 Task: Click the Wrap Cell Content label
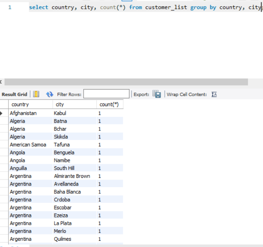(x=187, y=95)
